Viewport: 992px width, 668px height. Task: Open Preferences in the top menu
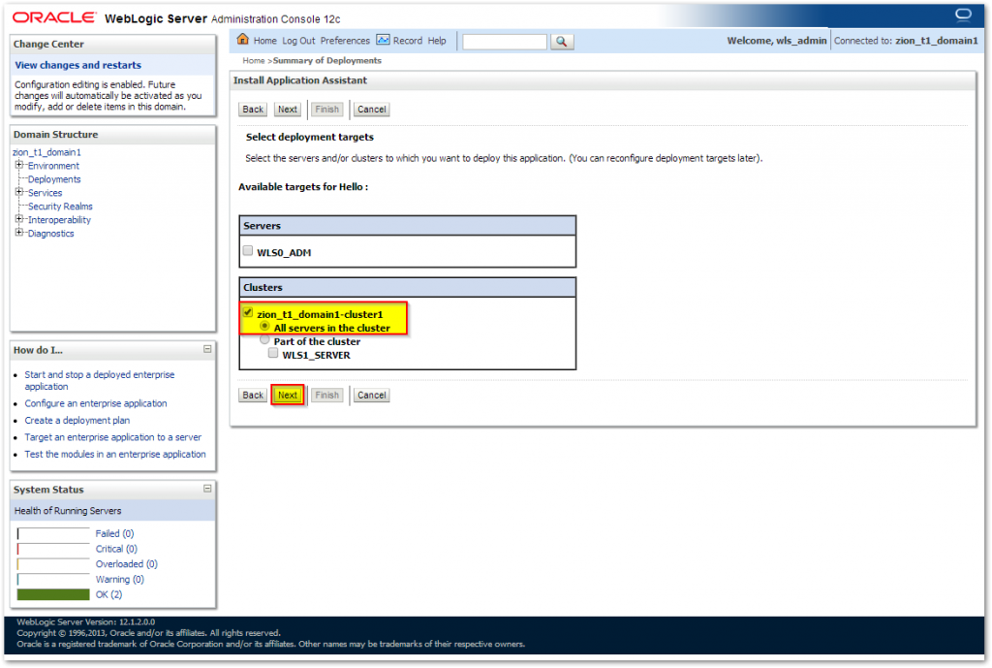click(345, 41)
